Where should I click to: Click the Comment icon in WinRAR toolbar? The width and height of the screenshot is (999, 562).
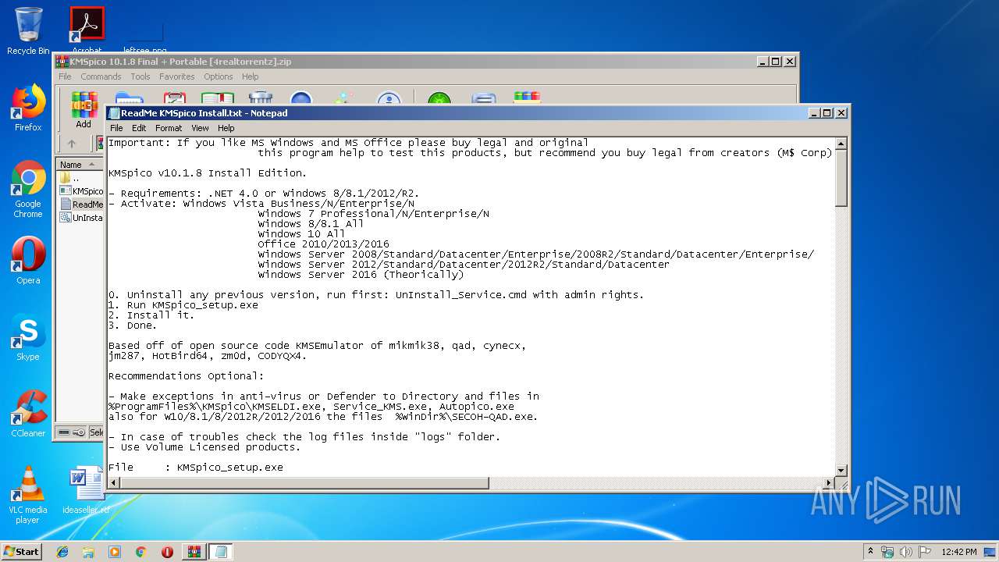484,98
